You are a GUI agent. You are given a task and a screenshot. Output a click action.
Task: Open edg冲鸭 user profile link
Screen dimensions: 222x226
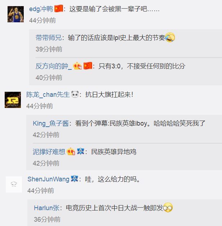coord(41,9)
